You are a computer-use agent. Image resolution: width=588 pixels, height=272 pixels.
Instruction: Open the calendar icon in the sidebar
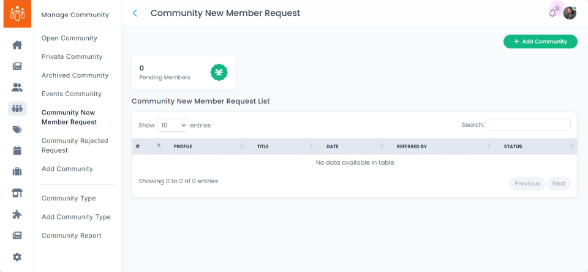click(x=17, y=151)
